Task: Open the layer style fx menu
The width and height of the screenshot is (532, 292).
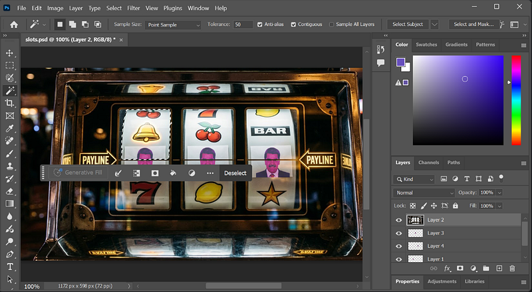Action: [447, 268]
